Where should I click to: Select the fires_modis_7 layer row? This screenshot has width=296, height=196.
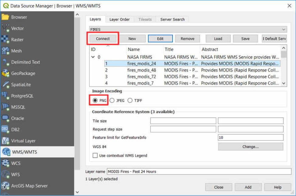(192, 83)
